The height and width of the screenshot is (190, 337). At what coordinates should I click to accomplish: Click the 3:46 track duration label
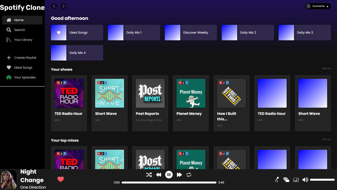coord(221,182)
